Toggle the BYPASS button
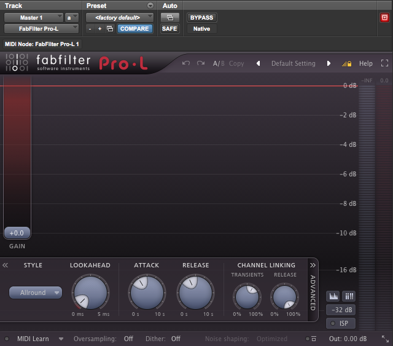 pos(201,18)
